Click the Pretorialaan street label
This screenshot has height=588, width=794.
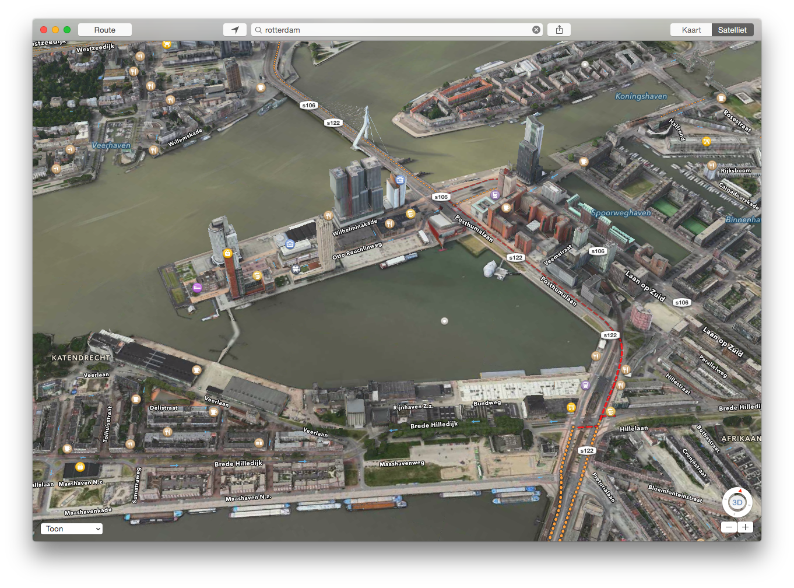pos(603,487)
